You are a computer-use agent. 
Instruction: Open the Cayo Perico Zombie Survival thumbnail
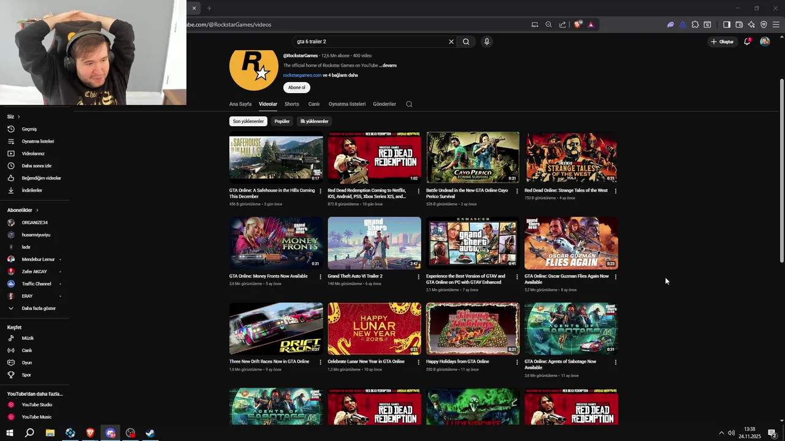(x=473, y=157)
